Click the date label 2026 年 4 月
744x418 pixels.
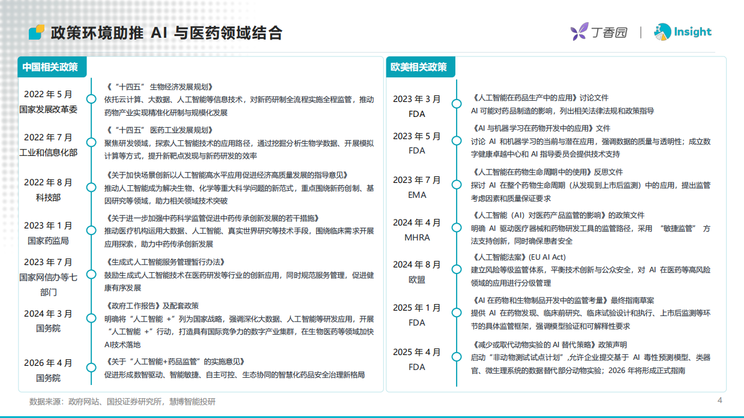pyautogui.click(x=48, y=363)
